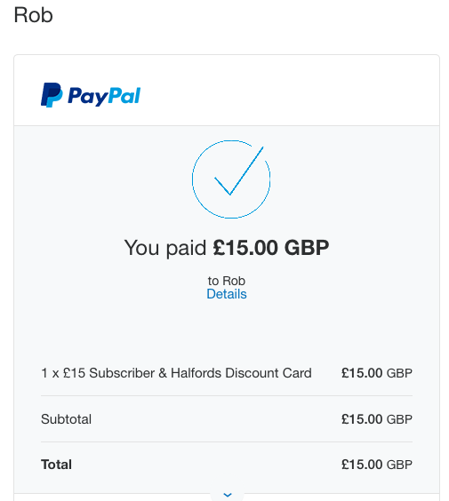Viewport: 449px width, 501px height.
Task: Click the PayPal logo
Action: 91,95
